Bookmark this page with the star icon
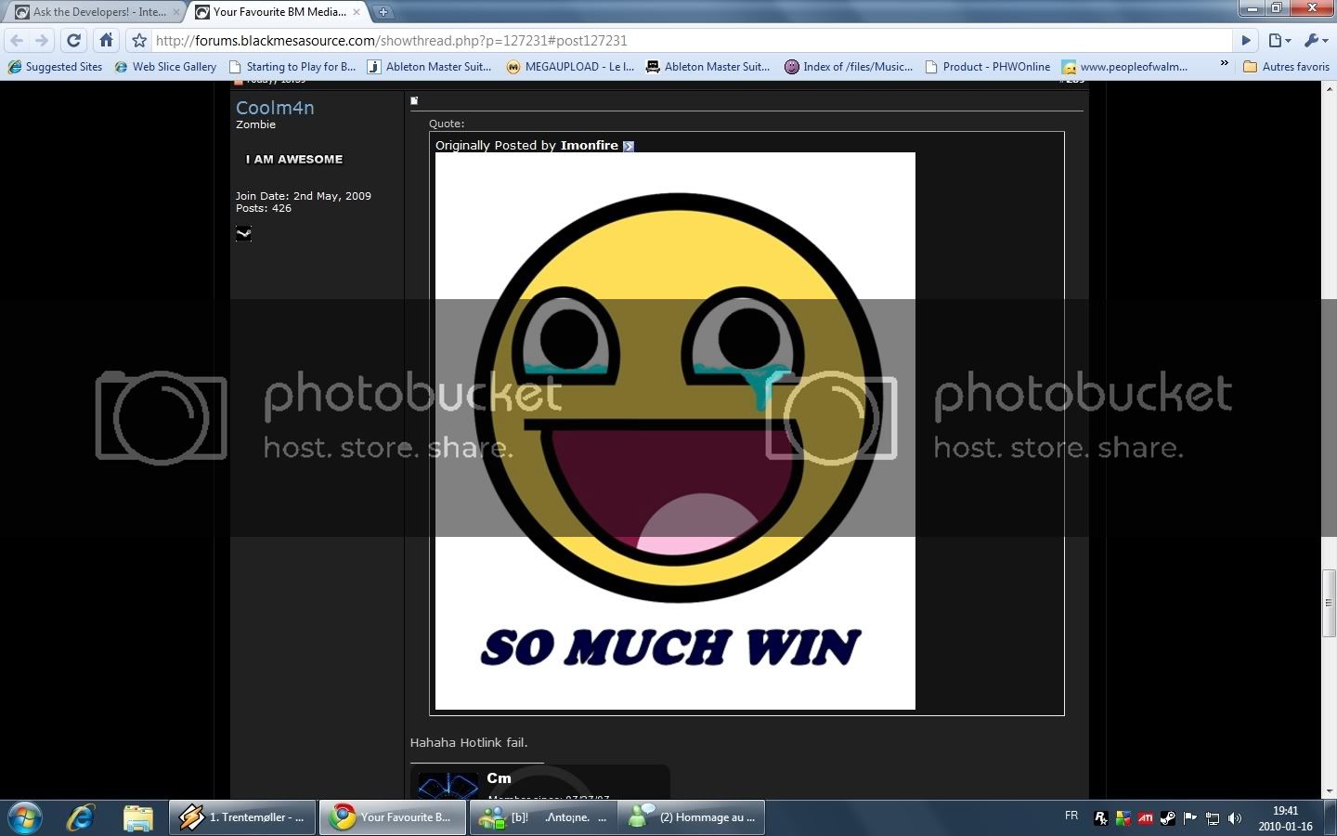 coord(139,41)
